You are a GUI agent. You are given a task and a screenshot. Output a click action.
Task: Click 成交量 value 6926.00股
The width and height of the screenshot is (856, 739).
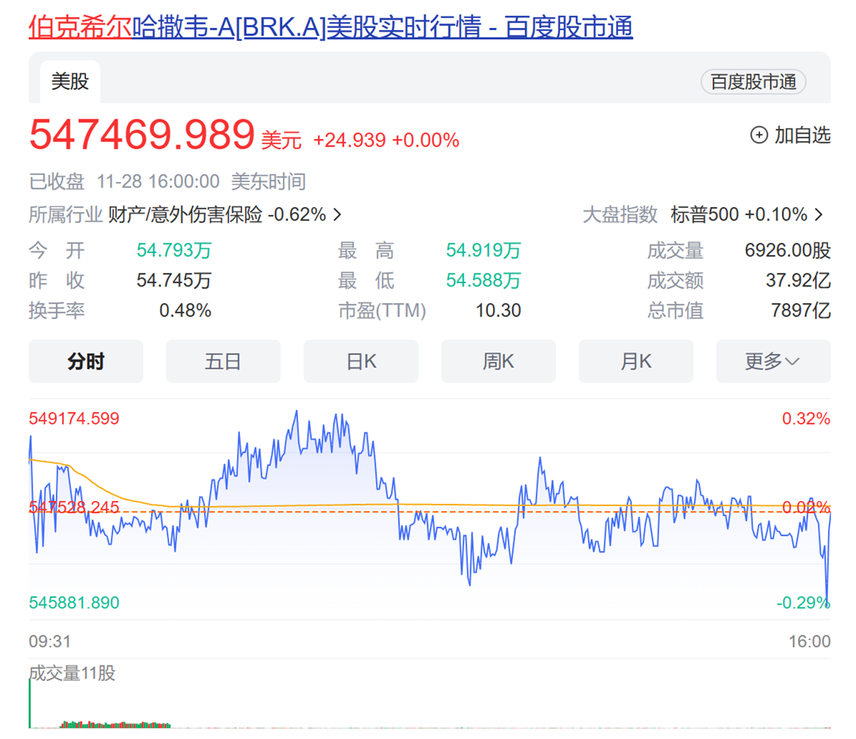click(788, 250)
